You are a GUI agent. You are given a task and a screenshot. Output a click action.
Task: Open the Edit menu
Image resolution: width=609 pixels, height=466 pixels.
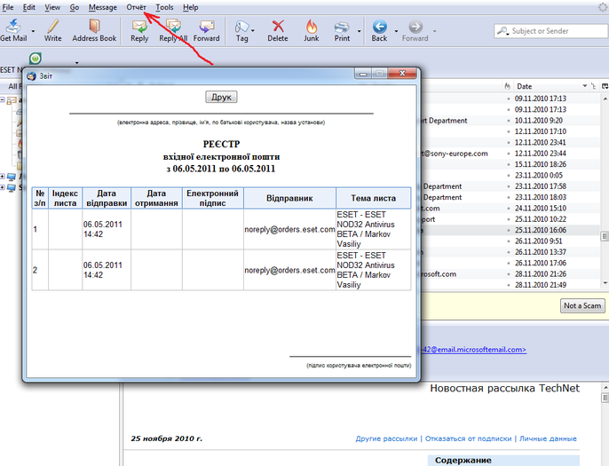[28, 7]
